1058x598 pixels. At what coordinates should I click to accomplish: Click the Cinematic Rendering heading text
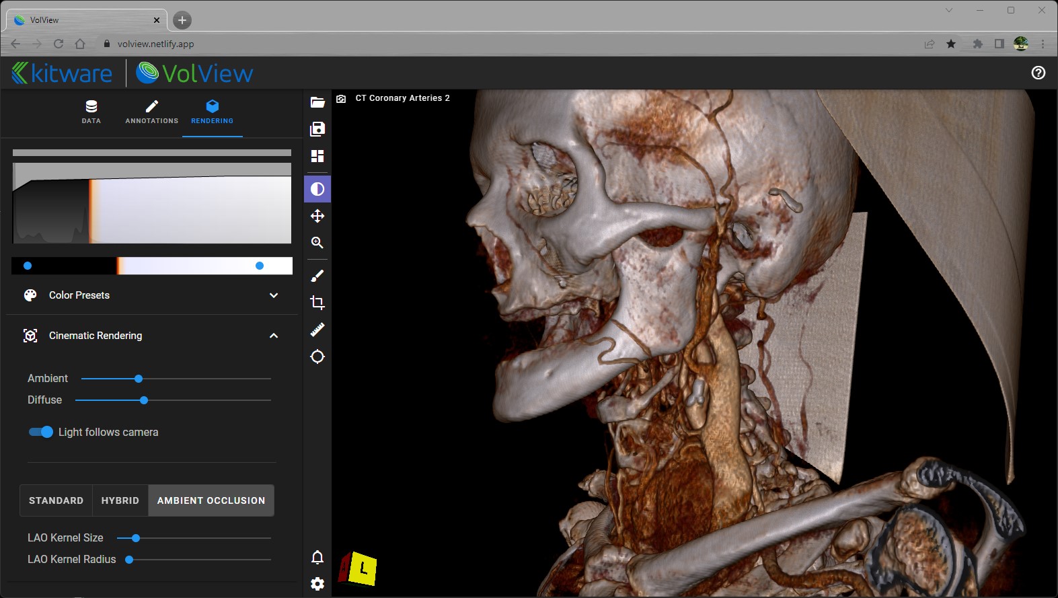(96, 336)
